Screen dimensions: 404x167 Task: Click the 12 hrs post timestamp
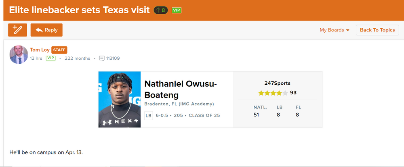[x=36, y=58]
